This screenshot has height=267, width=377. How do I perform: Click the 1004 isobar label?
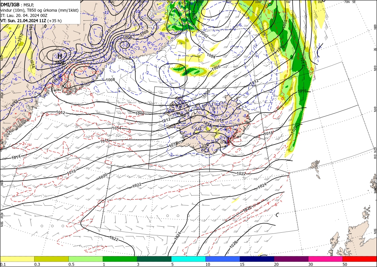211,56
